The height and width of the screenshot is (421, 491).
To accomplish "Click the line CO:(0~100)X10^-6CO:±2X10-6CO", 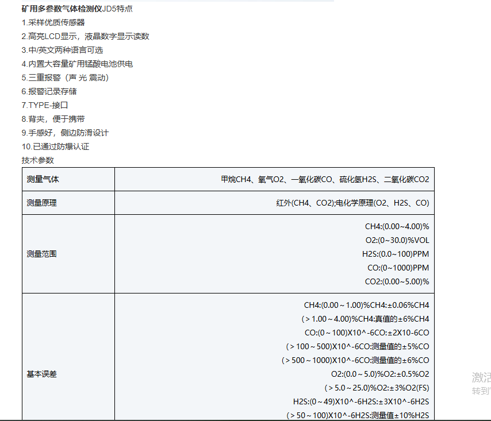I will pyautogui.click(x=367, y=333).
